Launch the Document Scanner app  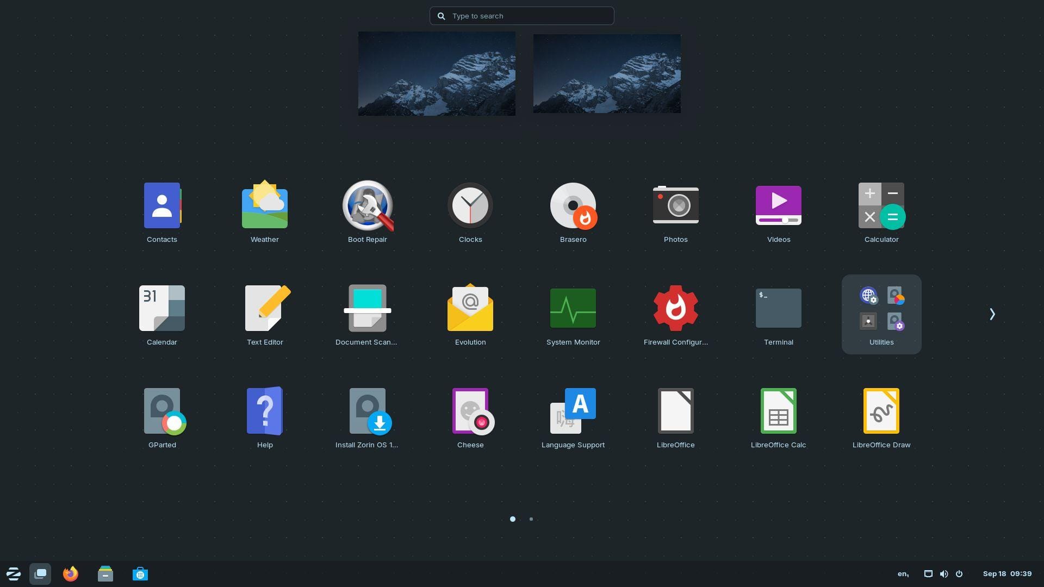pyautogui.click(x=367, y=308)
